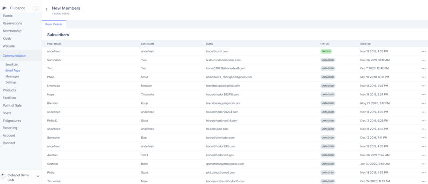Open Products in the sidebar
This screenshot has height=184, width=428.
[x=9, y=90]
